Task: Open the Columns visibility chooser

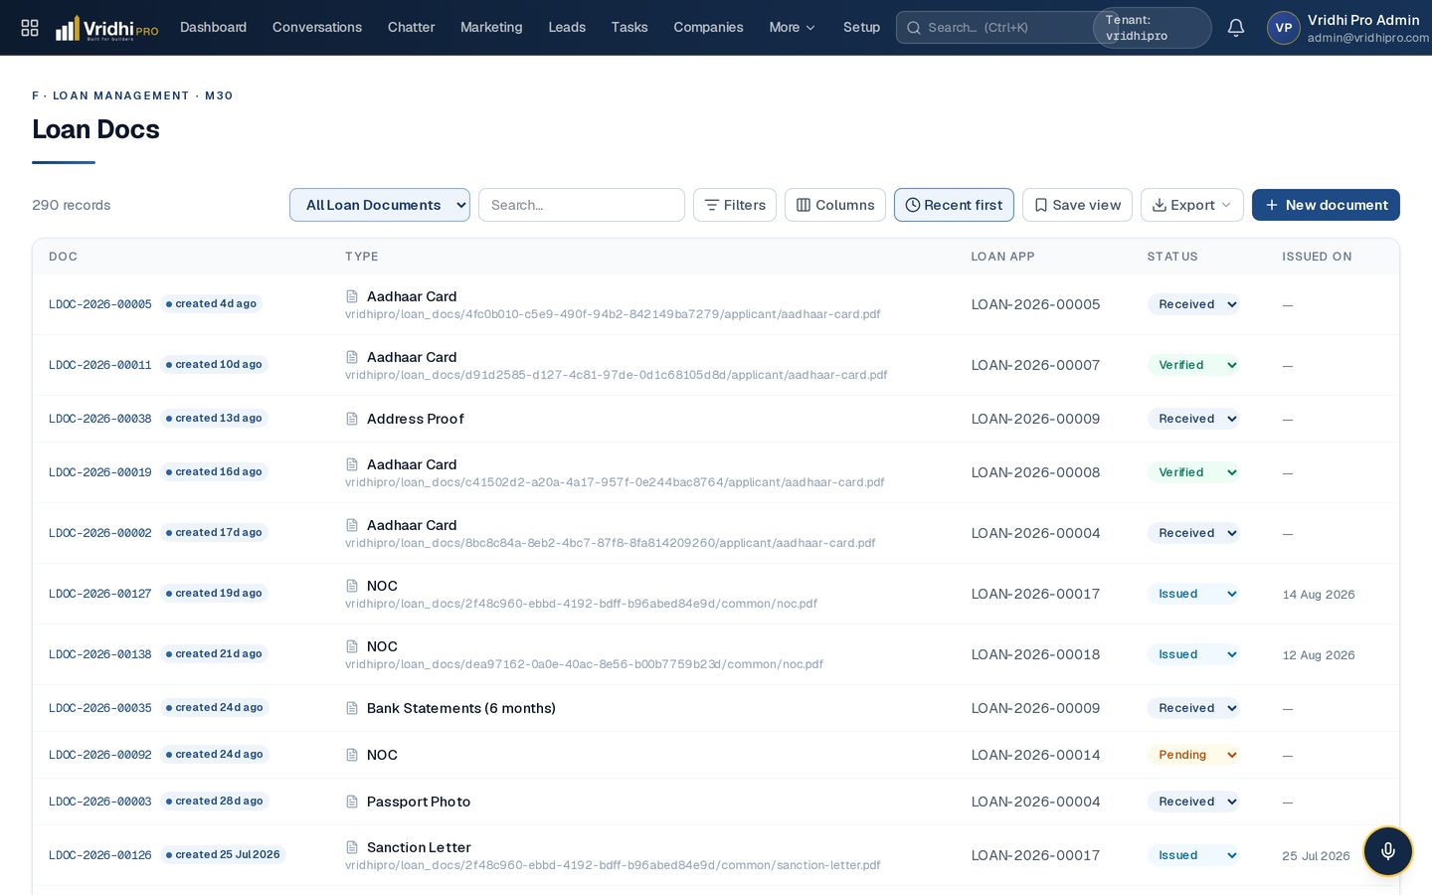Action: 835,205
